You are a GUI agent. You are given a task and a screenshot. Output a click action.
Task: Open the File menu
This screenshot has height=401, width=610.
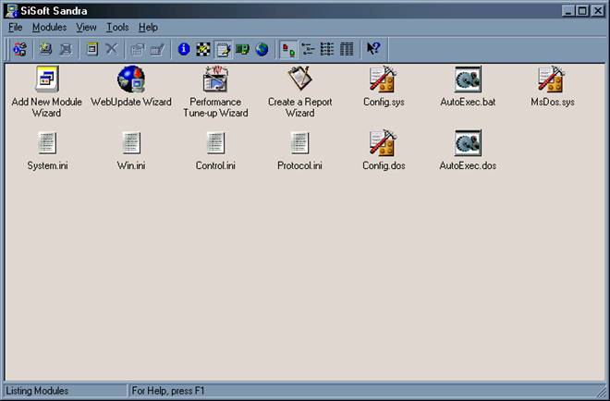tap(15, 27)
